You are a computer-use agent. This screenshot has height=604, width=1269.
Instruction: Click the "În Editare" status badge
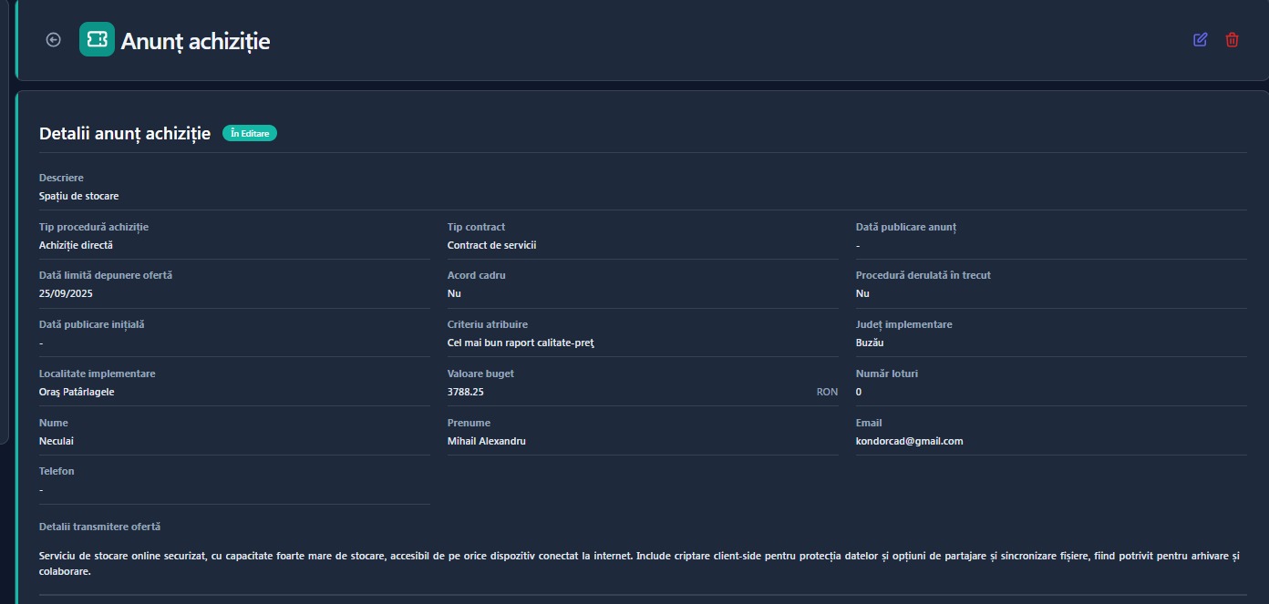[249, 134]
